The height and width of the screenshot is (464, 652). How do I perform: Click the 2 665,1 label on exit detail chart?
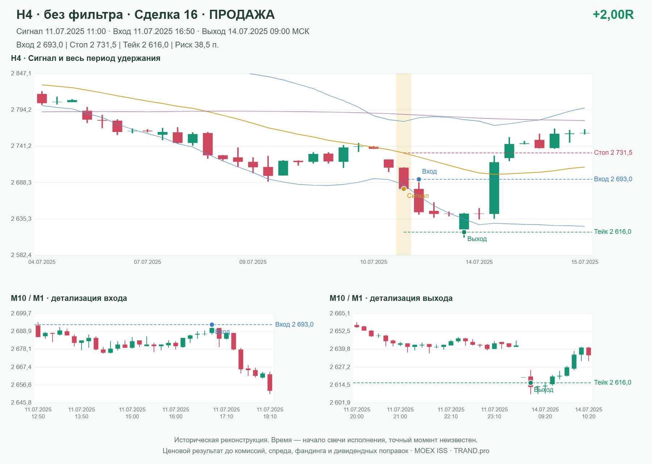pyautogui.click(x=340, y=314)
